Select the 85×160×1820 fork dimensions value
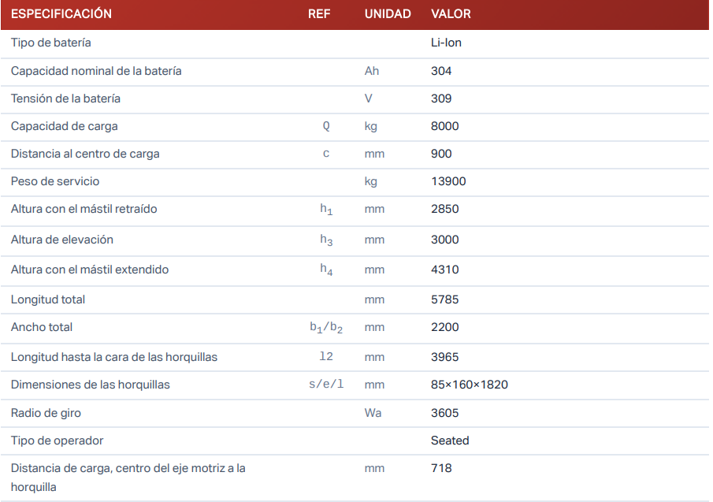The height and width of the screenshot is (502, 713). (469, 385)
